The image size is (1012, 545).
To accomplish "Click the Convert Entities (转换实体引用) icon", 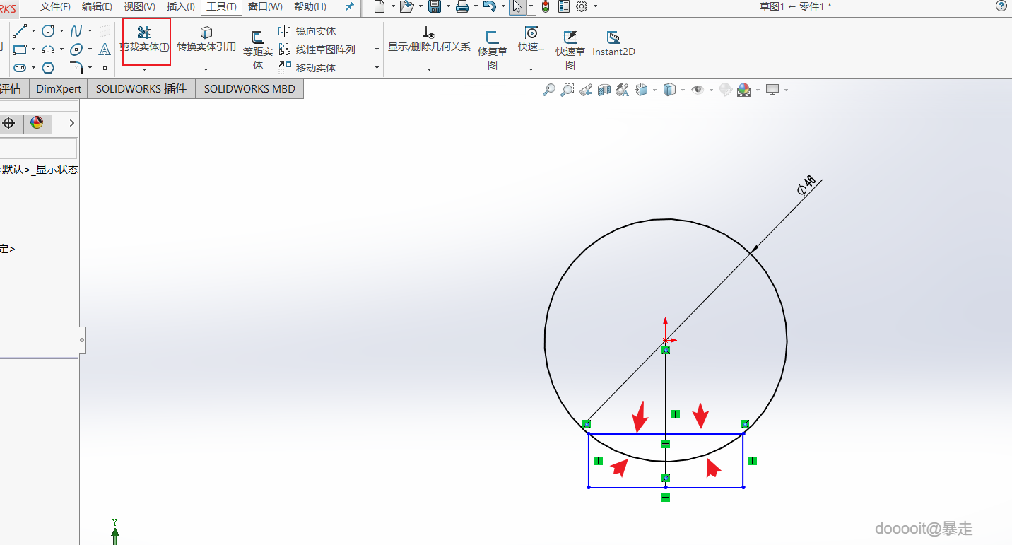I will (x=206, y=33).
